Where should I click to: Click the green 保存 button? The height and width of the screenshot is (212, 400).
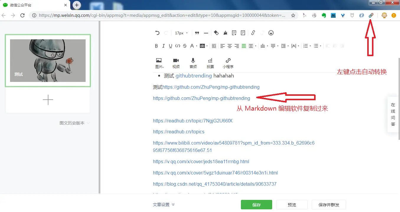(256, 205)
